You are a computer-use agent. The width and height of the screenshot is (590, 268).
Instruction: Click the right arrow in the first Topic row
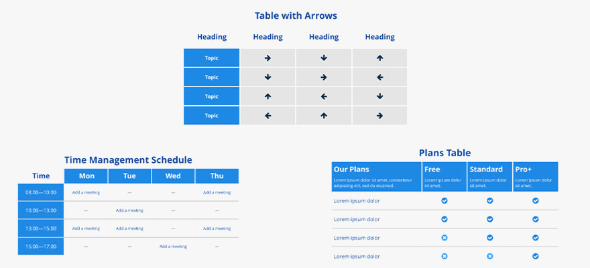point(268,58)
